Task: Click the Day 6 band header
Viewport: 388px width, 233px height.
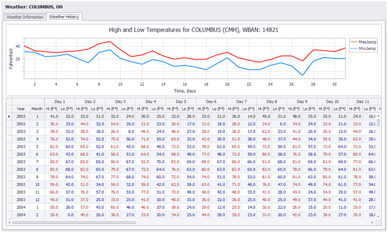Action: tap(211, 101)
